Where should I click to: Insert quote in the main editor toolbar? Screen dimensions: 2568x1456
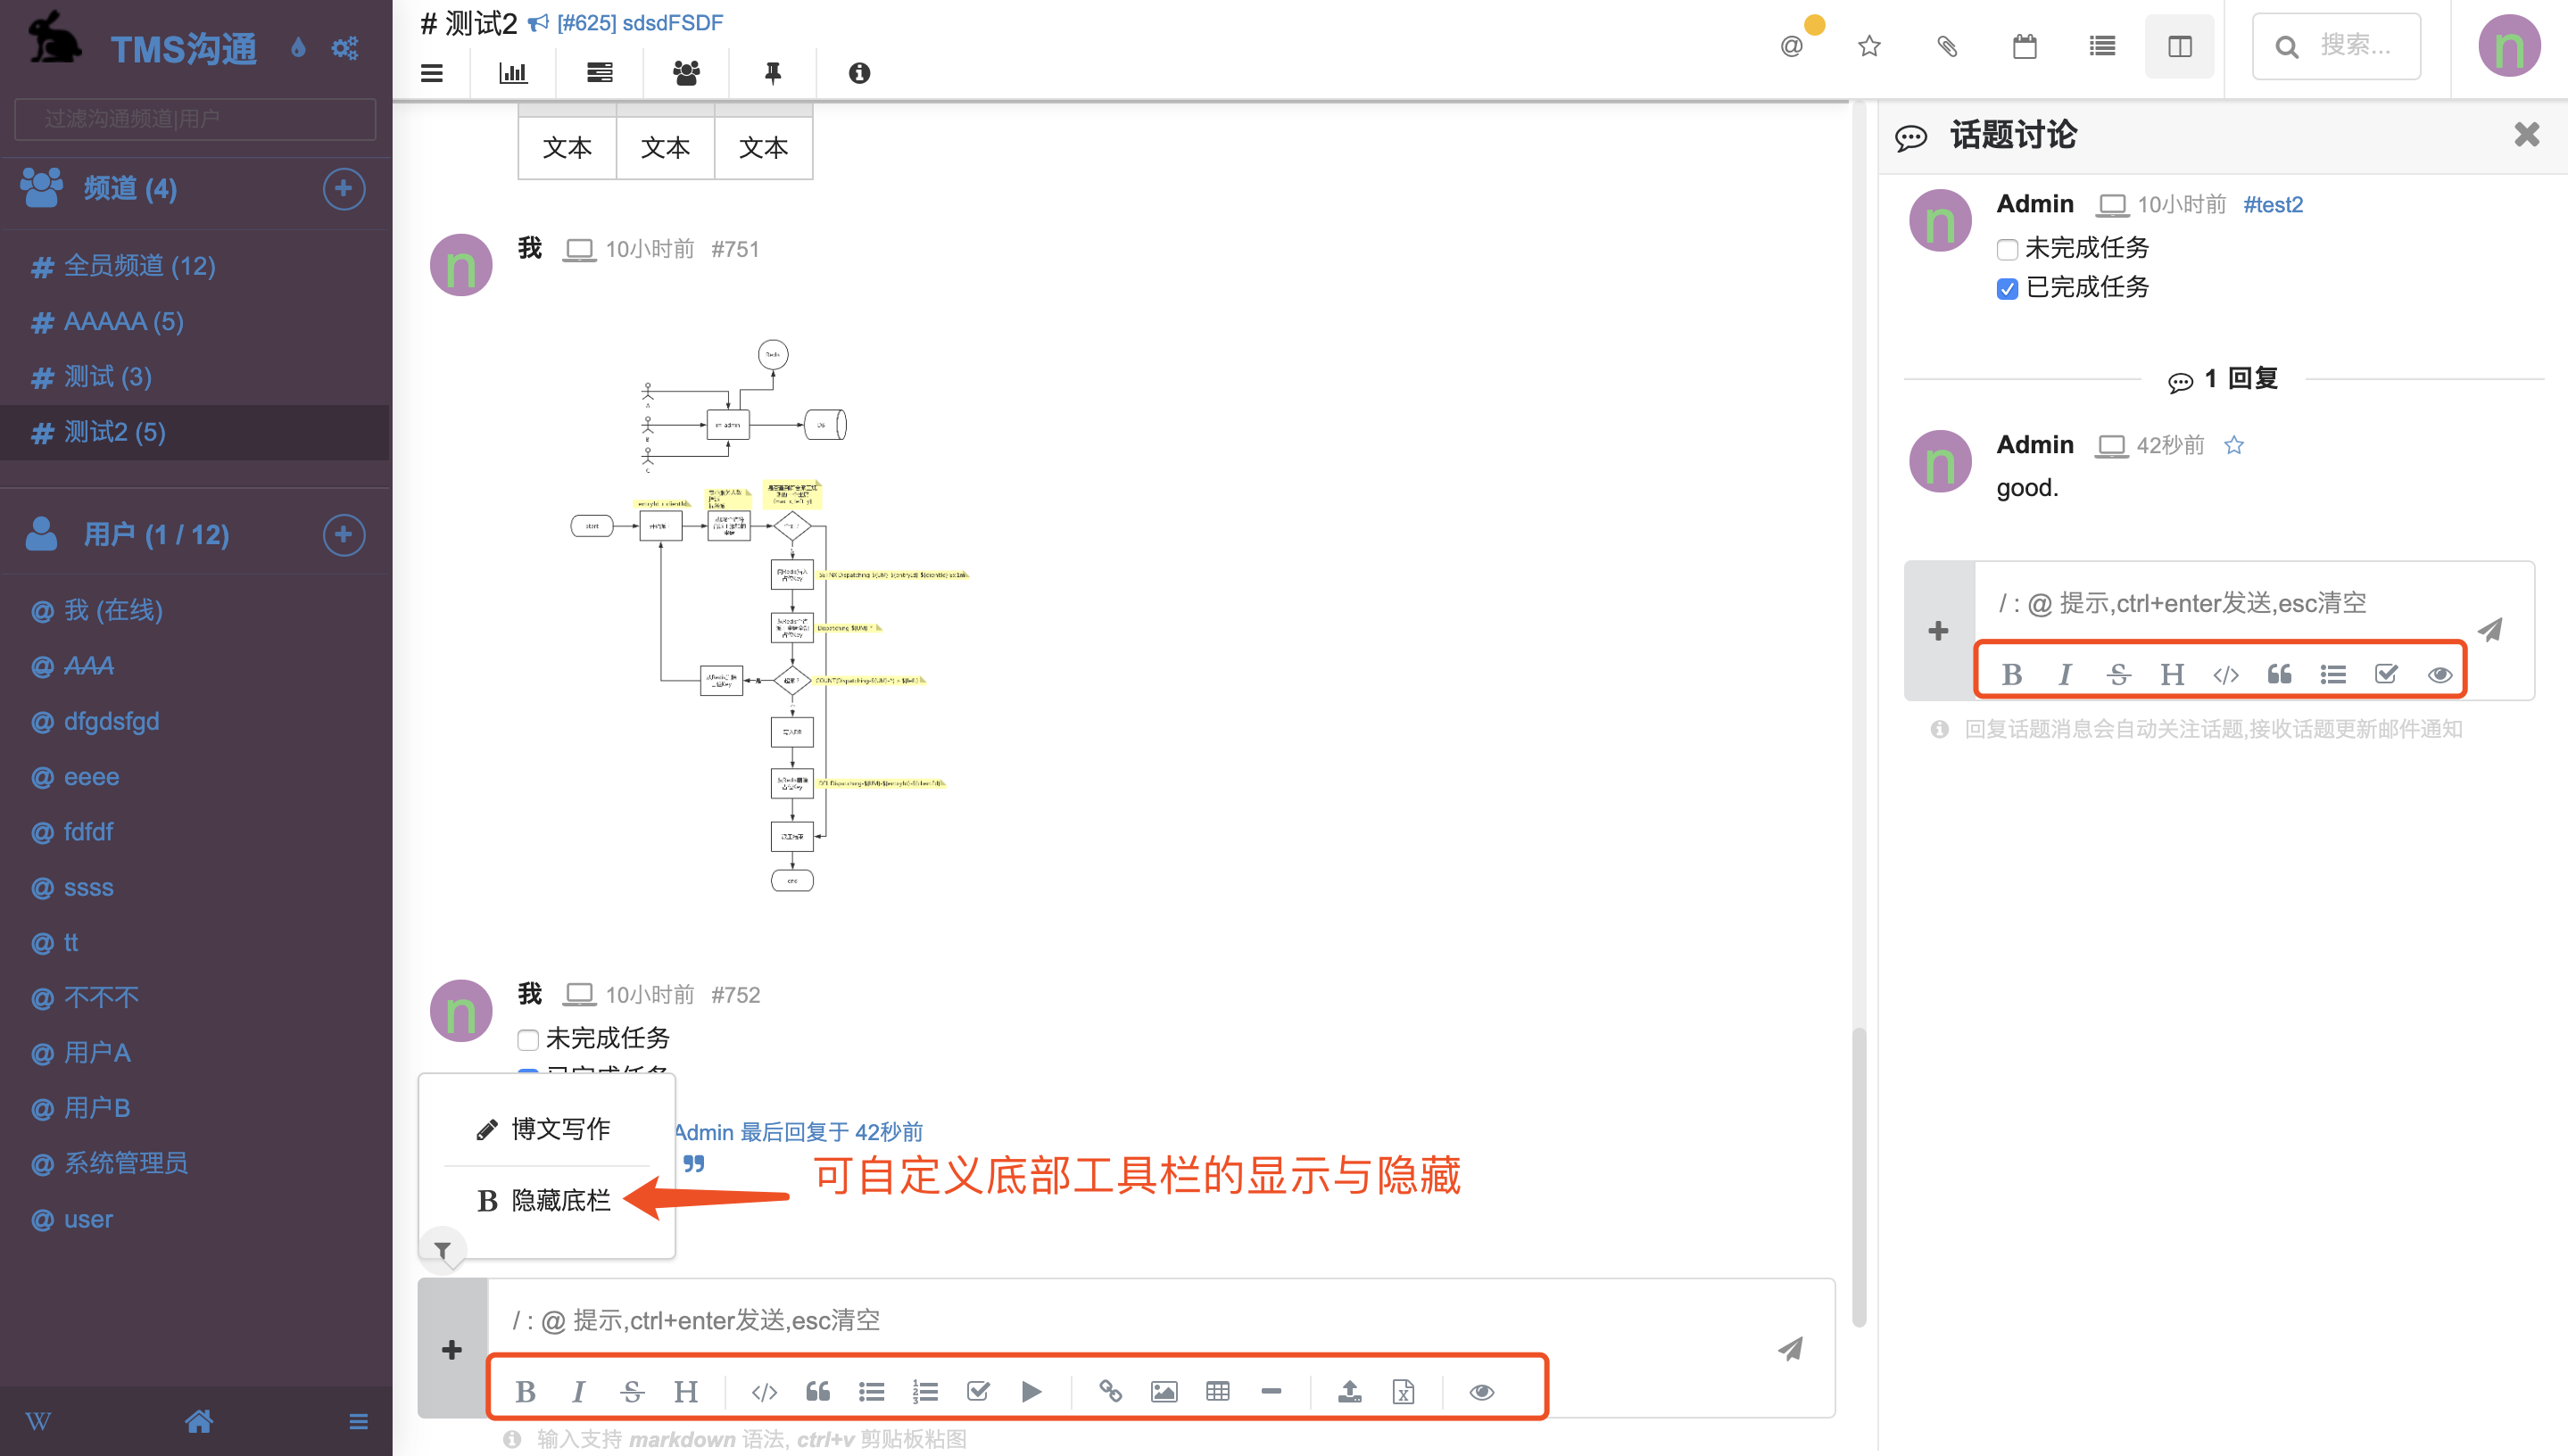point(818,1391)
